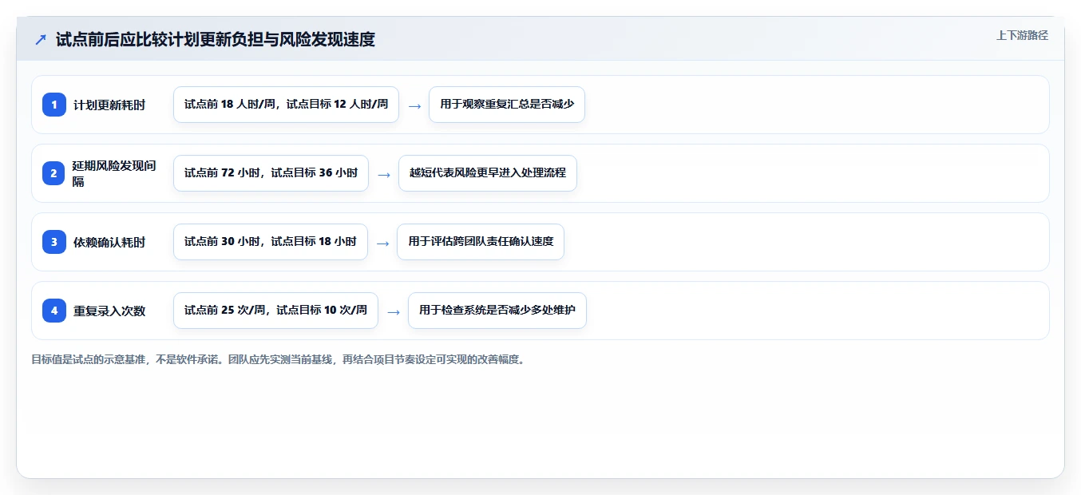Click the 试点前 25 次/周 value box
This screenshot has width=1081, height=495.
click(275, 311)
